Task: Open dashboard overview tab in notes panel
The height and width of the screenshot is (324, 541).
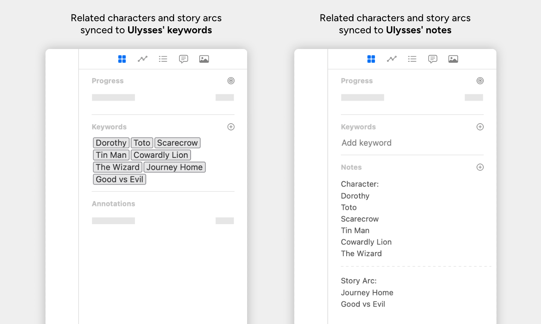Action: [371, 59]
